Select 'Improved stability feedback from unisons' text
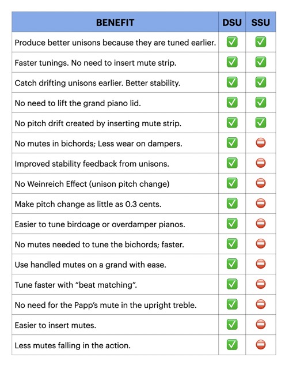285x369 pixels. click(x=92, y=164)
